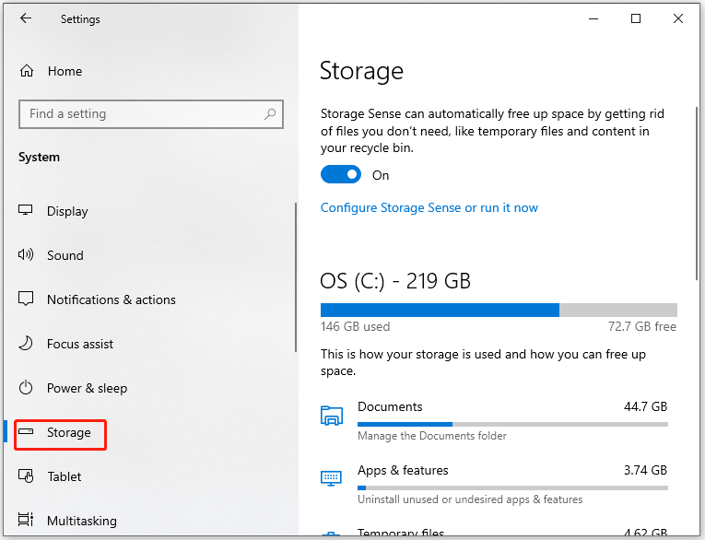Click the Tablet icon in sidebar
The image size is (705, 540).
(26, 475)
